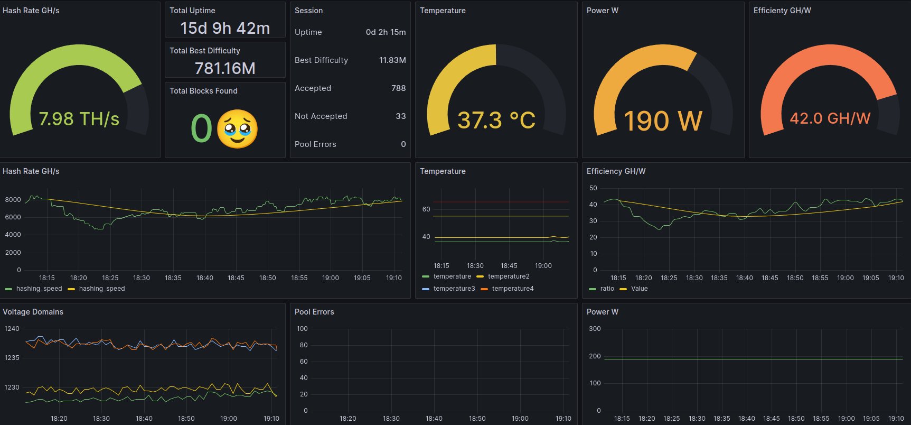Click the 781.16M best difficulty value
This screenshot has width=911, height=425.
[225, 68]
